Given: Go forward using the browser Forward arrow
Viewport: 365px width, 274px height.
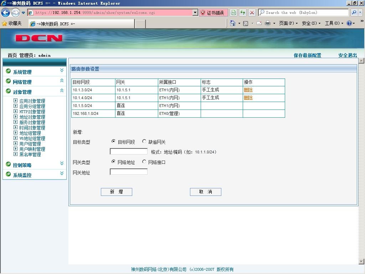Looking at the screenshot, I should (16, 12).
